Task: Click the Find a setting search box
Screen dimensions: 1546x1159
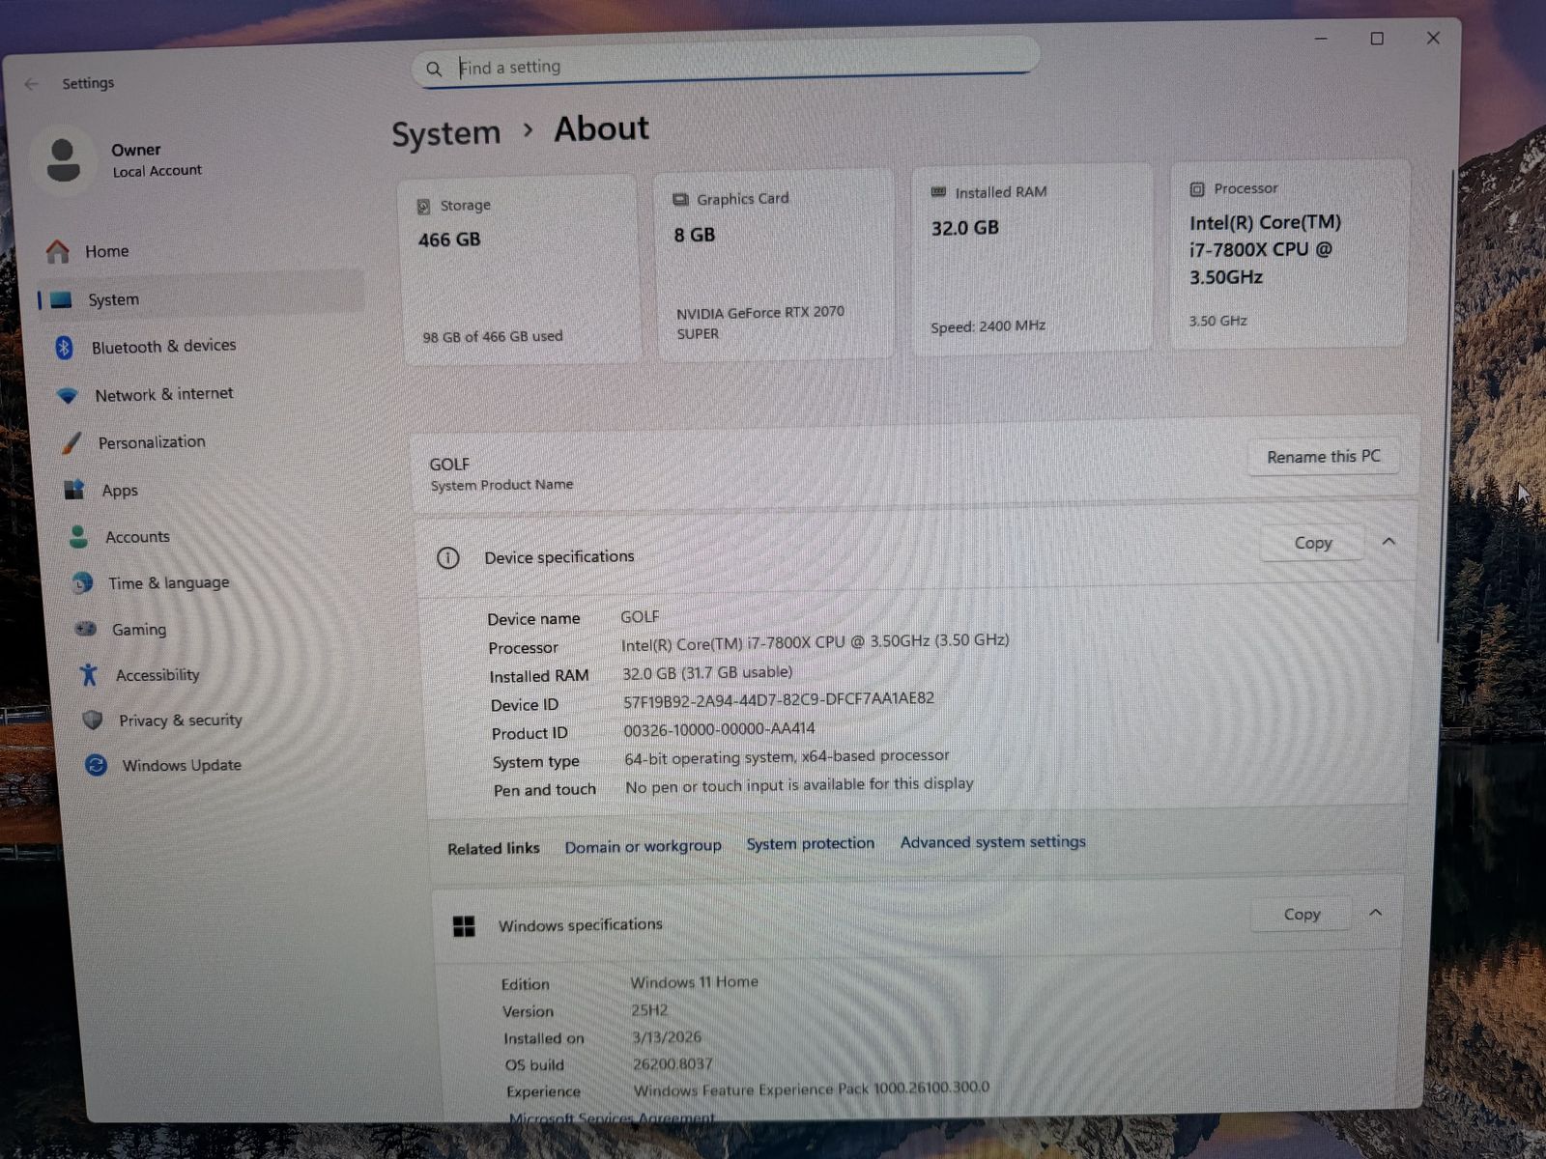Action: pos(725,67)
